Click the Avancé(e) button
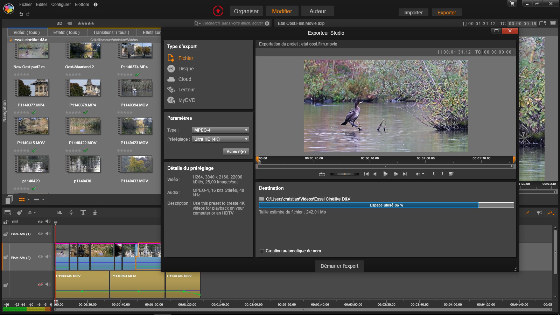Viewport: 560px width, 315px height. [x=236, y=152]
